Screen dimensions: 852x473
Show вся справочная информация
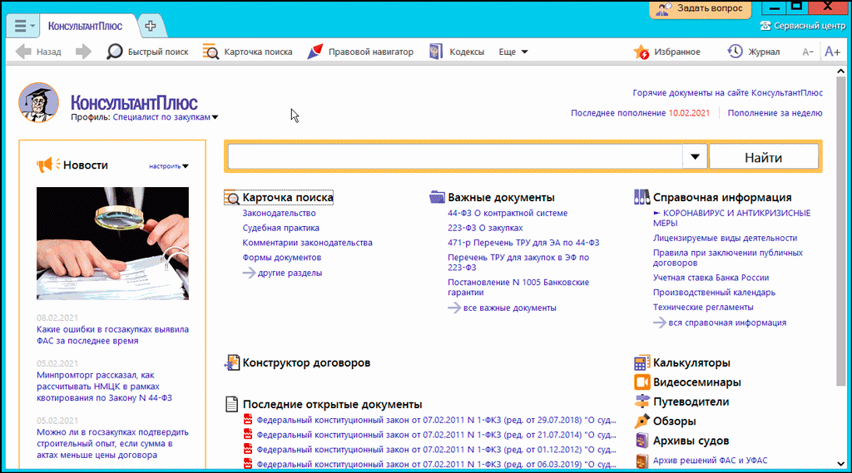(720, 322)
